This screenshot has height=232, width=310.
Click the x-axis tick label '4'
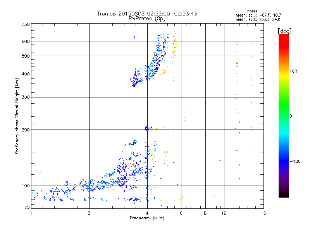[147, 213]
